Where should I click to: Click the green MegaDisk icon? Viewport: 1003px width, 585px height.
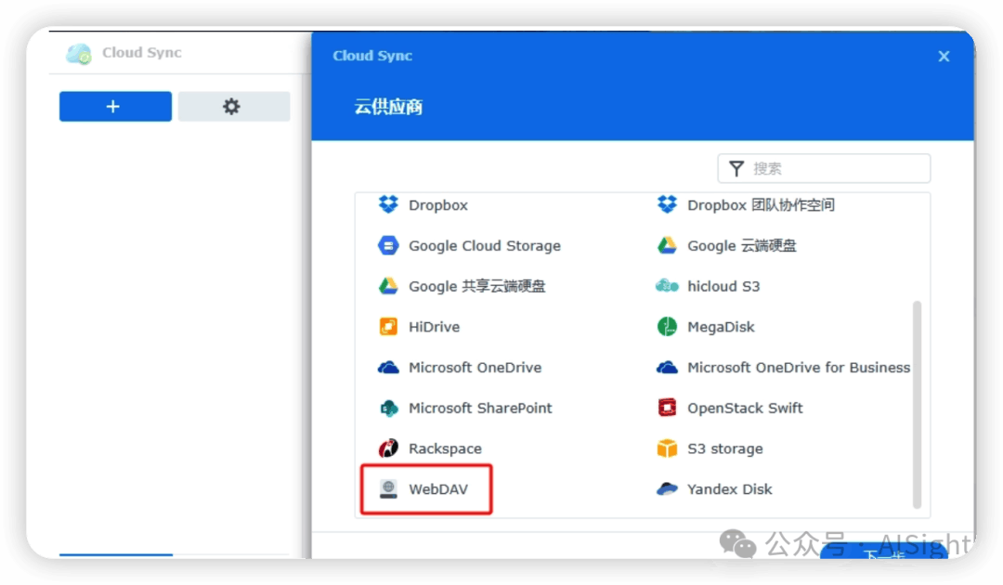(x=667, y=327)
